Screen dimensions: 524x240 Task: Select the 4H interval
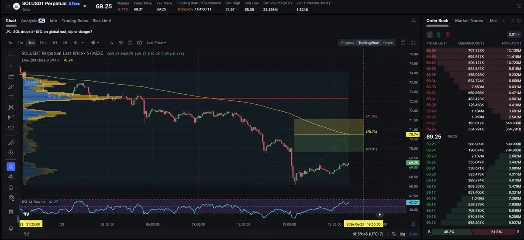click(x=65, y=43)
